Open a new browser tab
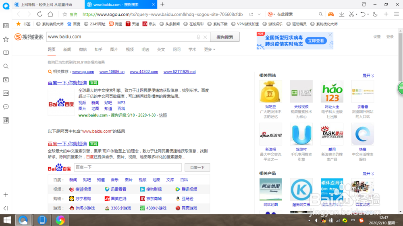Screen dimensions: 403x226 point(162,4)
